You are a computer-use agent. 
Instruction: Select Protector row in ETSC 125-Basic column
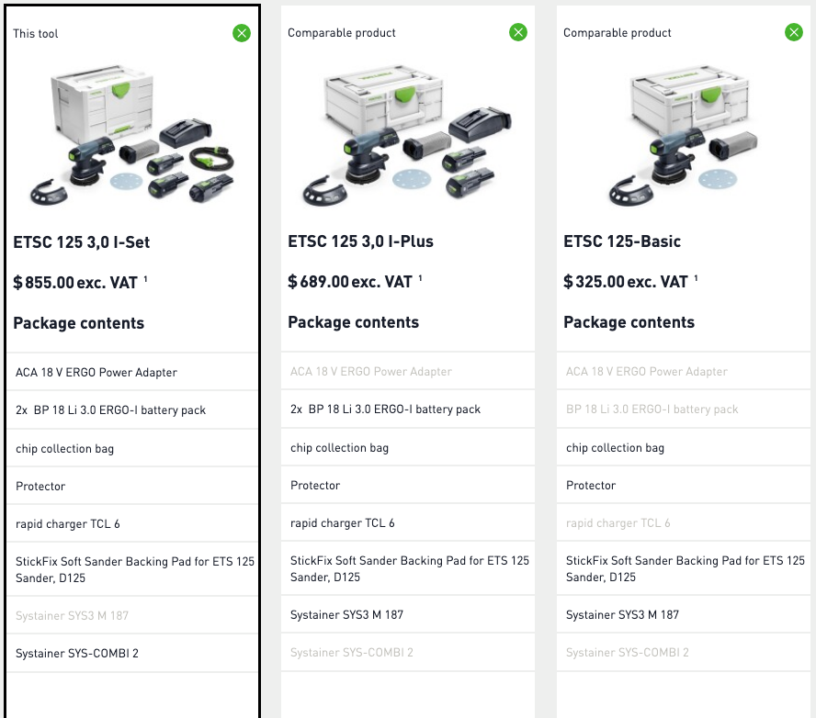591,486
